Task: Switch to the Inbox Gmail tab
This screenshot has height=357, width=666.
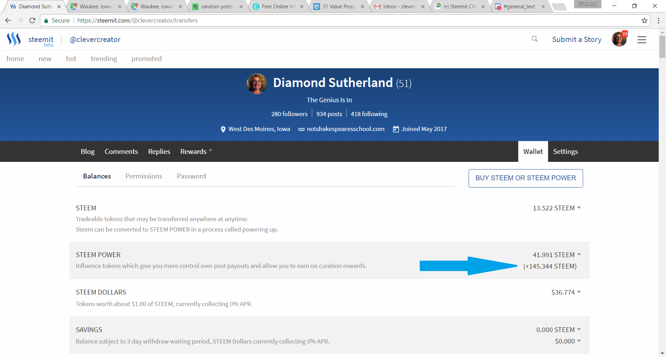Action: pos(399,7)
